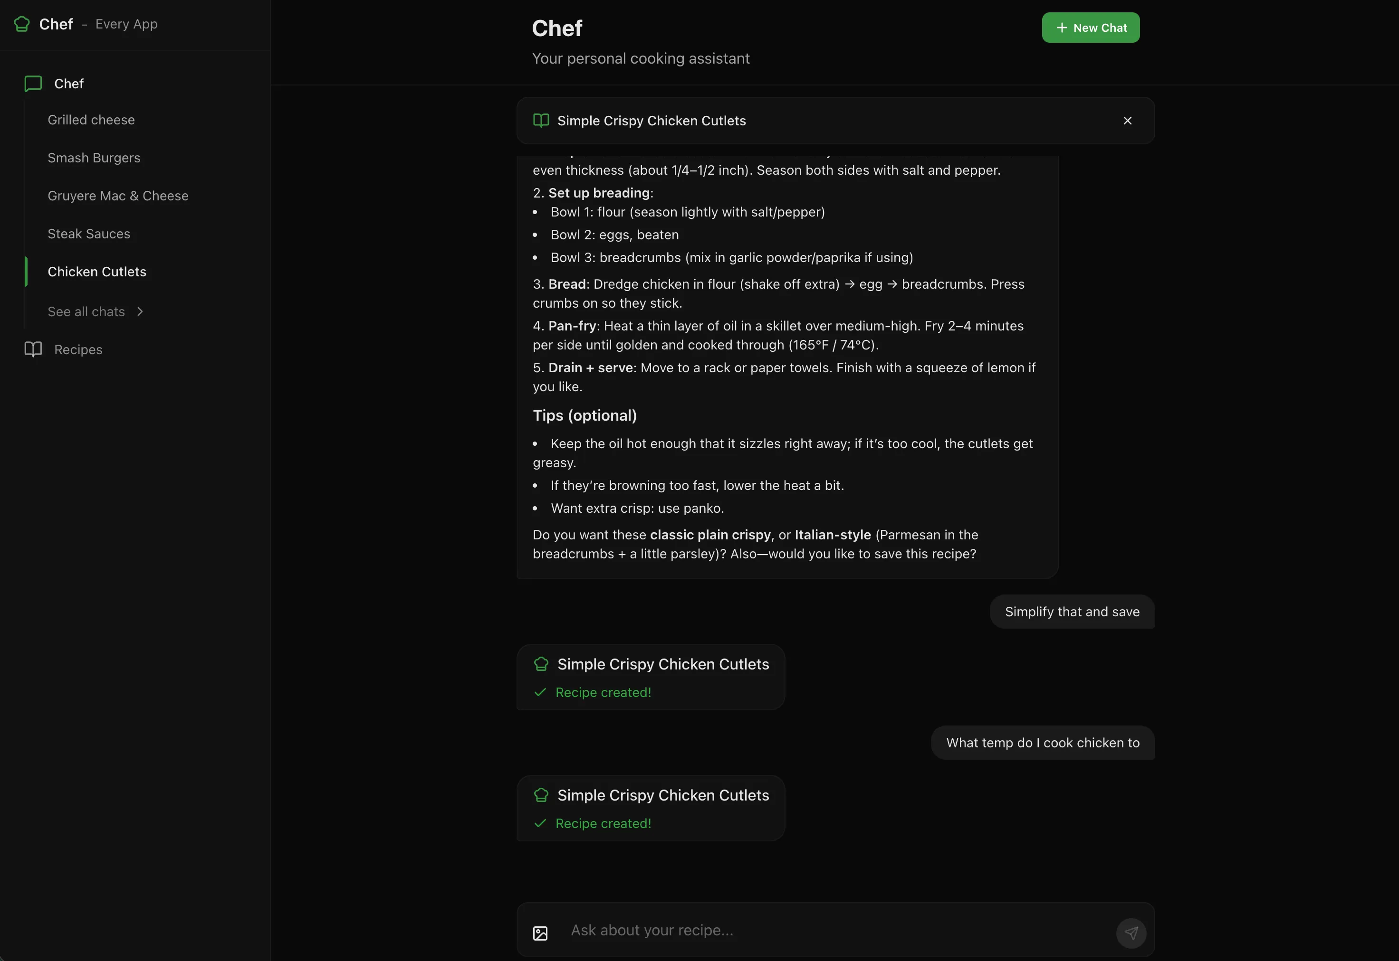Click the Chef hat logo in the header
The width and height of the screenshot is (1399, 961).
coord(21,24)
